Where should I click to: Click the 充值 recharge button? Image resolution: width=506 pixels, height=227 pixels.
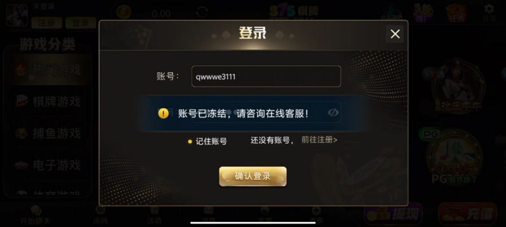point(468,214)
